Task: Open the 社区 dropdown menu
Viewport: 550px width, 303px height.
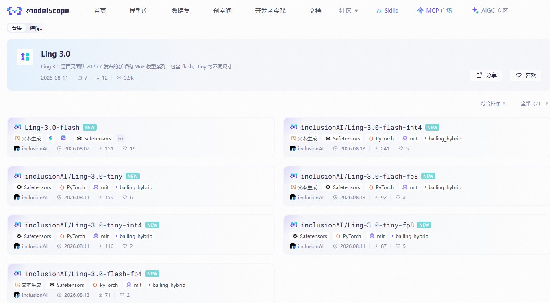Action: [x=349, y=11]
